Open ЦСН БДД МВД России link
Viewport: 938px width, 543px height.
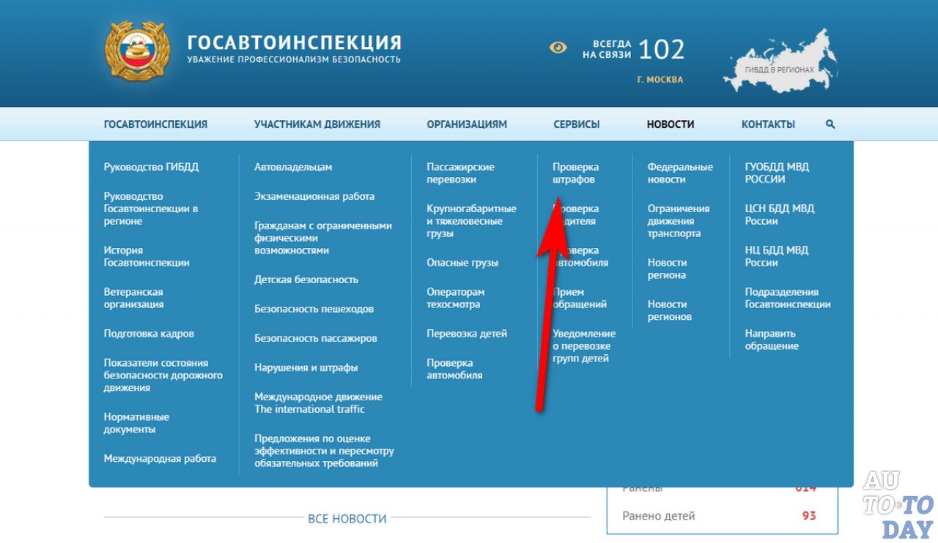point(780,214)
